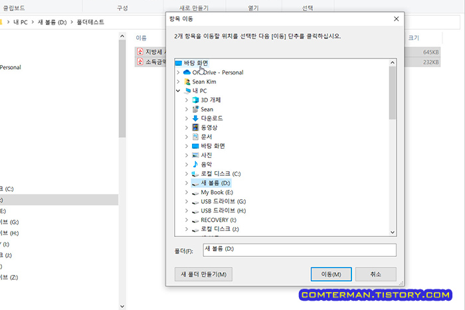The image size is (465, 310).
Task: Click PDF icon of 지방세 file
Action: tap(140, 52)
